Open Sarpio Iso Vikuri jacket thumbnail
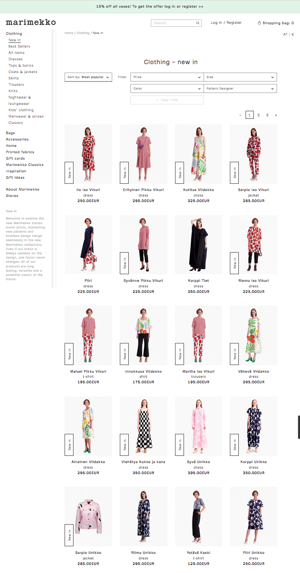 (254, 154)
